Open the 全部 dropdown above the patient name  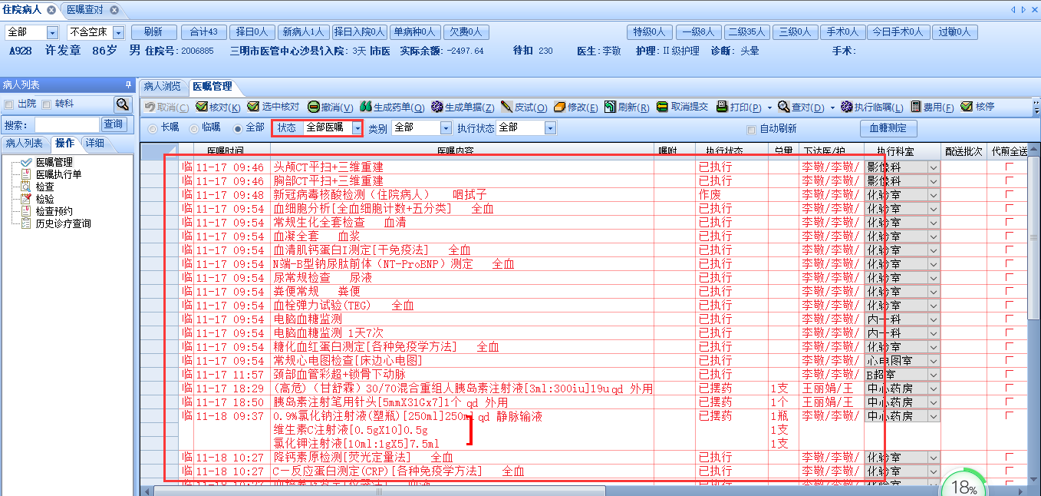(52, 33)
